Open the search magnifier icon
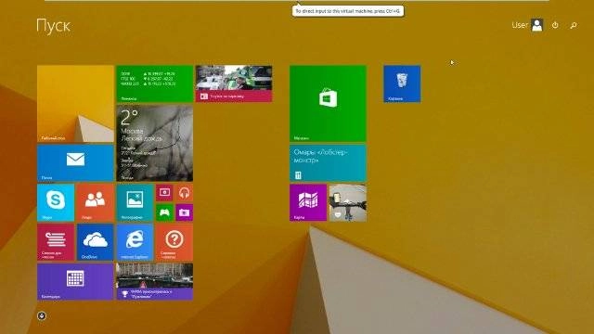Image resolution: width=594 pixels, height=334 pixels. [x=574, y=25]
